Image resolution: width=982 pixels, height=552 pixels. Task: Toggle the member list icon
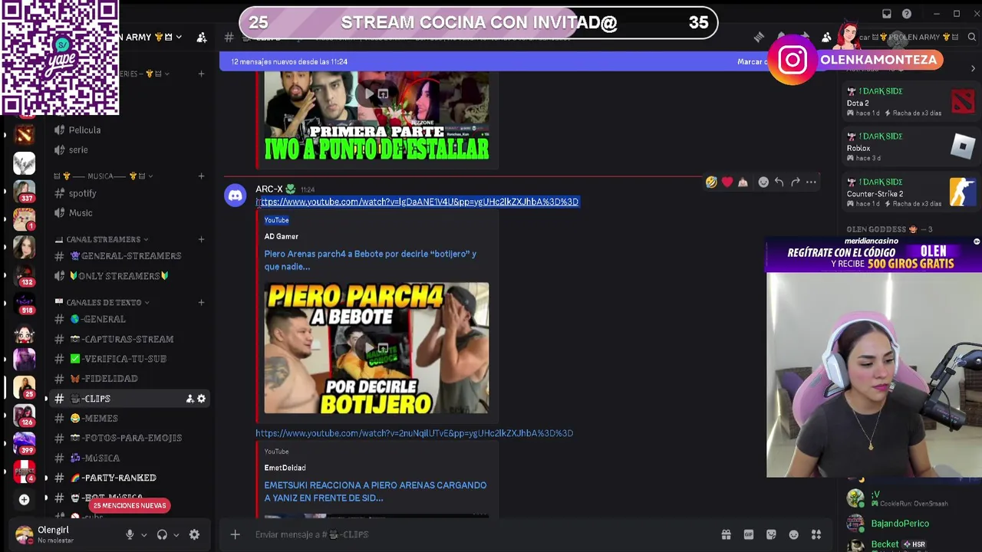coord(827,37)
